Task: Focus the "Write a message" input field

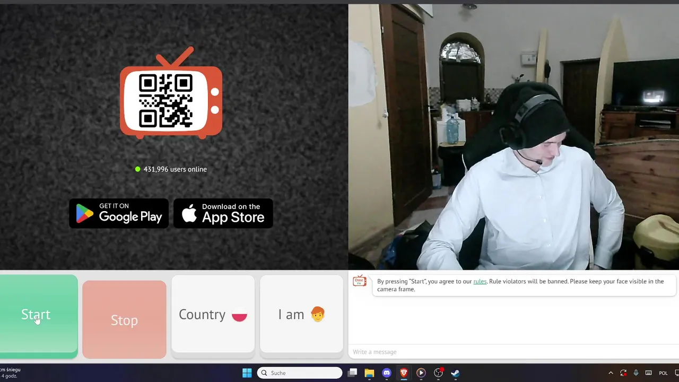Action: 513,352
